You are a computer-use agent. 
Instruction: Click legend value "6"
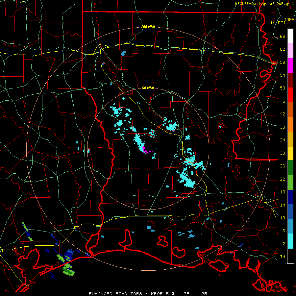tap(284, 231)
